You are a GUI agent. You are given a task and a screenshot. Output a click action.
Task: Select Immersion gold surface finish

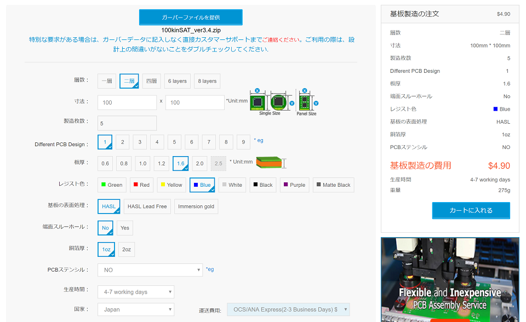click(196, 206)
